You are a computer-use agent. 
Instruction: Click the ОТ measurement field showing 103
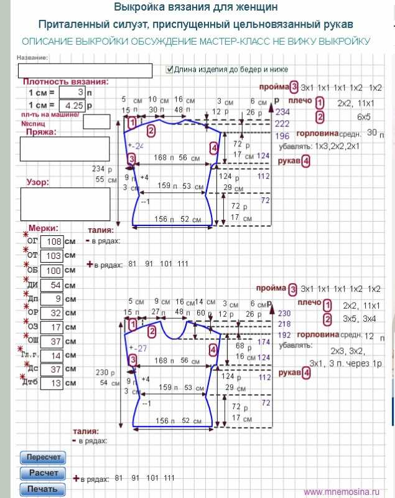(54, 256)
